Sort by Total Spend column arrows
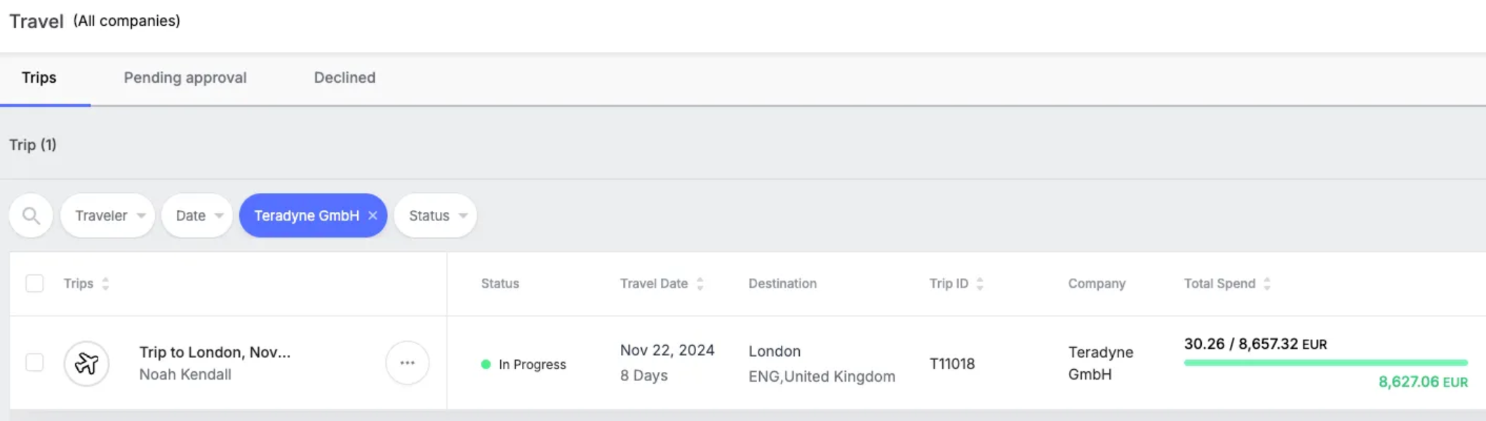The width and height of the screenshot is (1486, 421). pyautogui.click(x=1266, y=283)
